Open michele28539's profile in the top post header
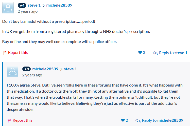 [x=59, y=5]
